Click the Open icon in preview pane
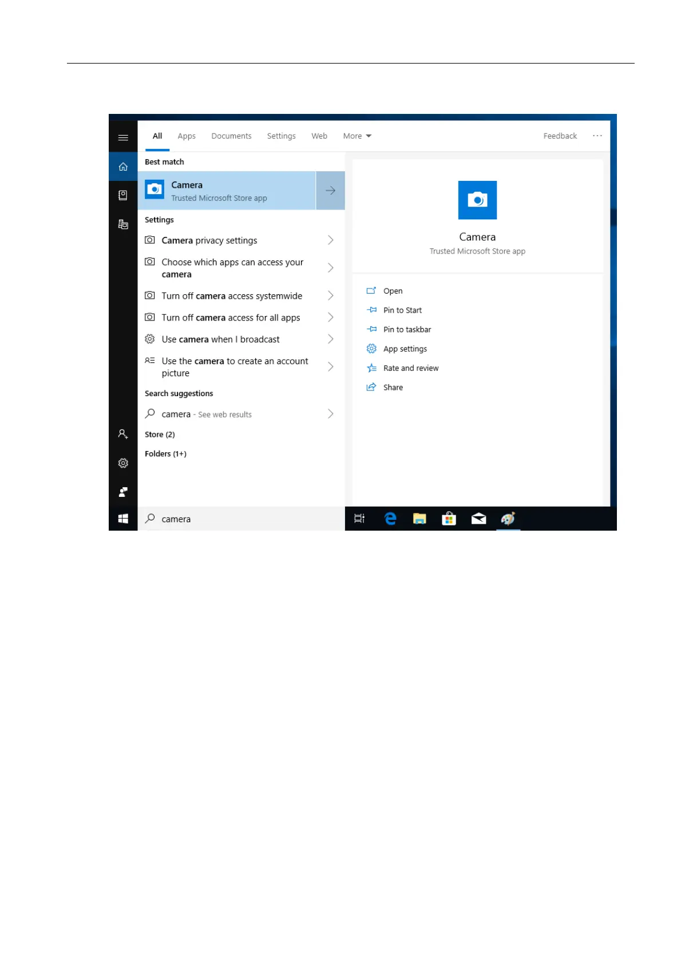The image size is (681, 964). point(371,290)
